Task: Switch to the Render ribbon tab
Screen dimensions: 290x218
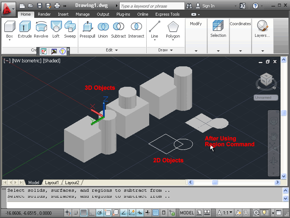Action: click(44, 14)
